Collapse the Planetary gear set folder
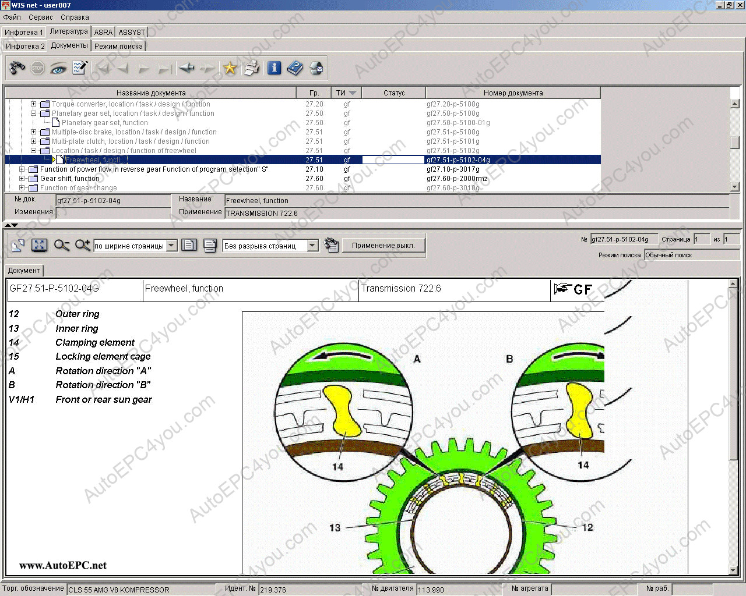This screenshot has height=596, width=746. (x=34, y=113)
